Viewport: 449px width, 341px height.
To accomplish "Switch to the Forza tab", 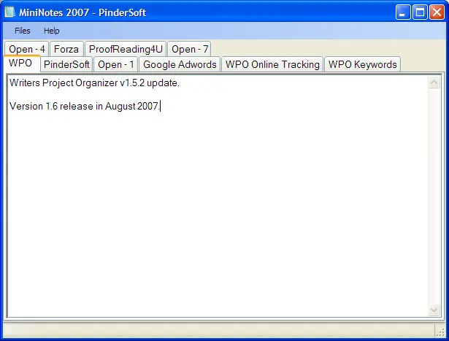I will click(66, 49).
